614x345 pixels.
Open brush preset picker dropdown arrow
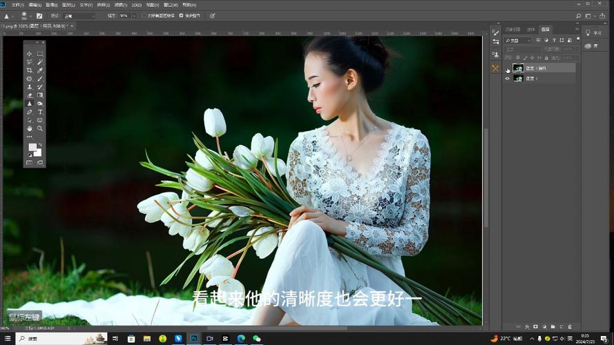[x=30, y=17]
